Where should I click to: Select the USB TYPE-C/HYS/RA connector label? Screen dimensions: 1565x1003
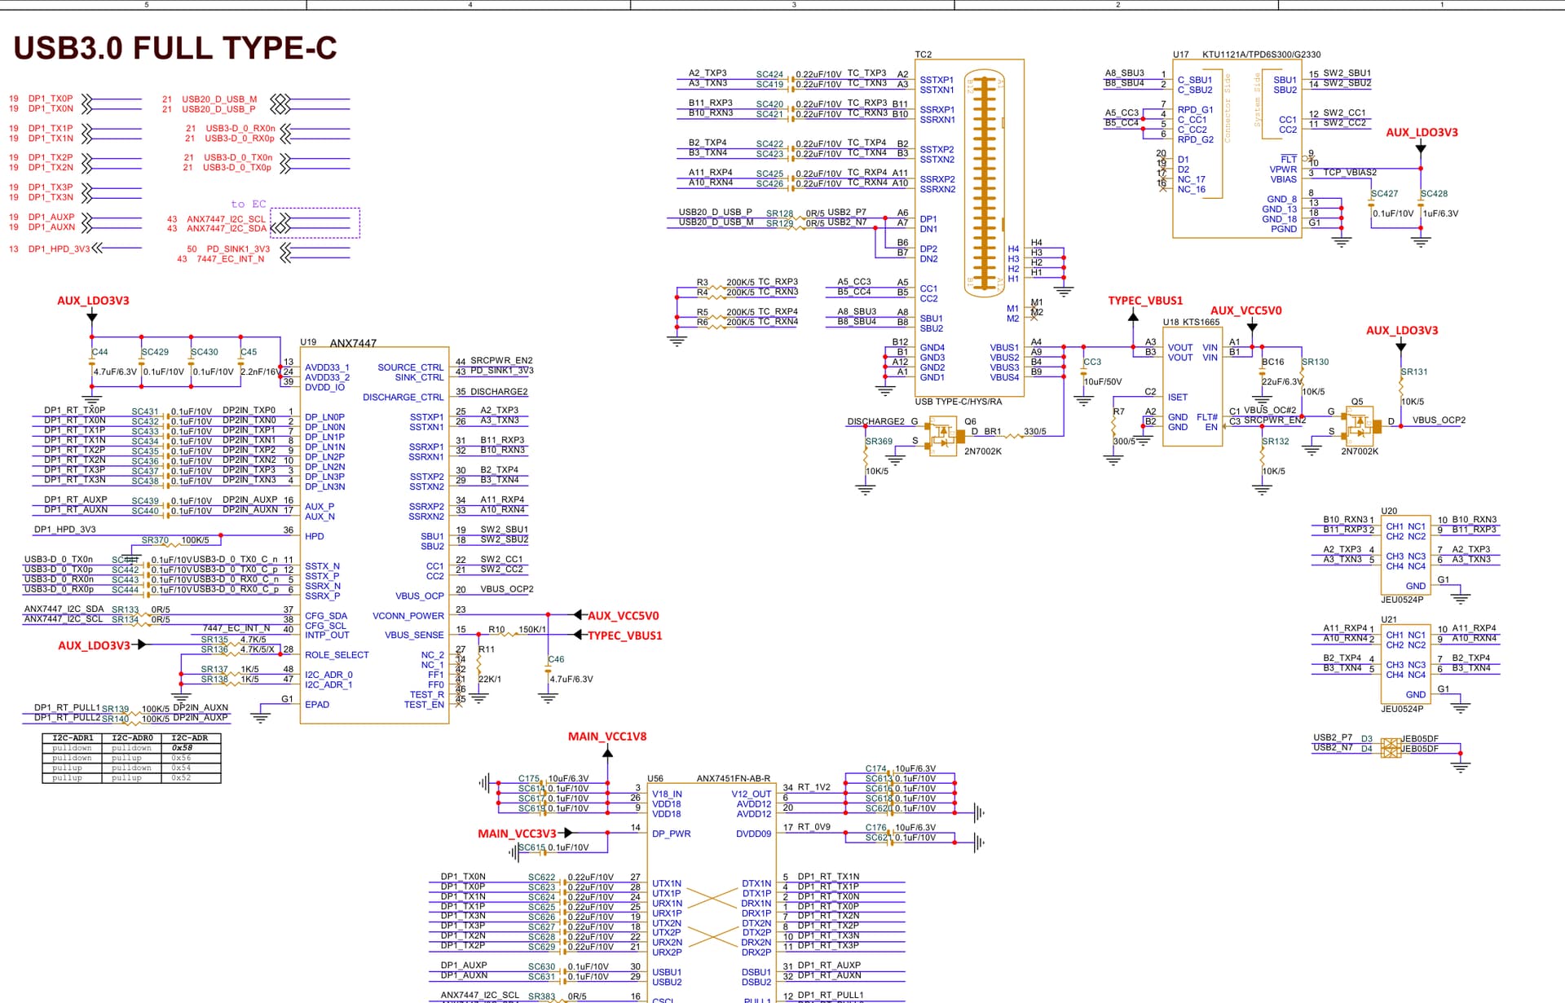click(x=958, y=402)
